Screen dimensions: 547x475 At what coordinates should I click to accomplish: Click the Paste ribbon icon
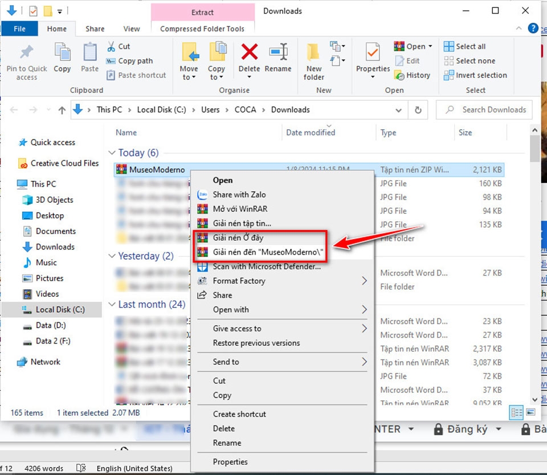pos(89,52)
